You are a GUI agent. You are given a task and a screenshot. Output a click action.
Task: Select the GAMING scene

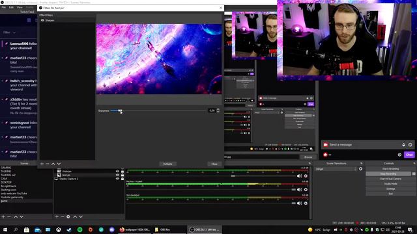tap(6, 168)
